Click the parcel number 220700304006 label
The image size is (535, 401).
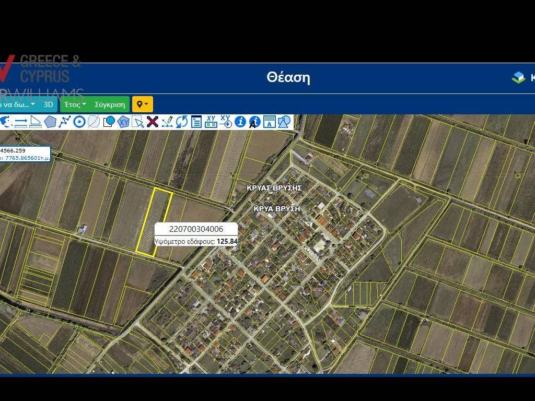[x=196, y=229]
